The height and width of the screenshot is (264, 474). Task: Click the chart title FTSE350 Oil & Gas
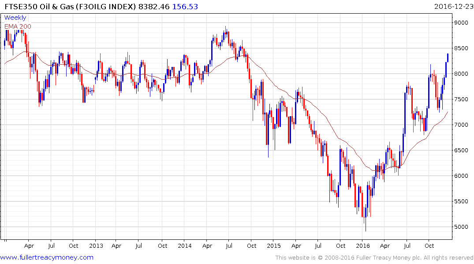pyautogui.click(x=39, y=6)
